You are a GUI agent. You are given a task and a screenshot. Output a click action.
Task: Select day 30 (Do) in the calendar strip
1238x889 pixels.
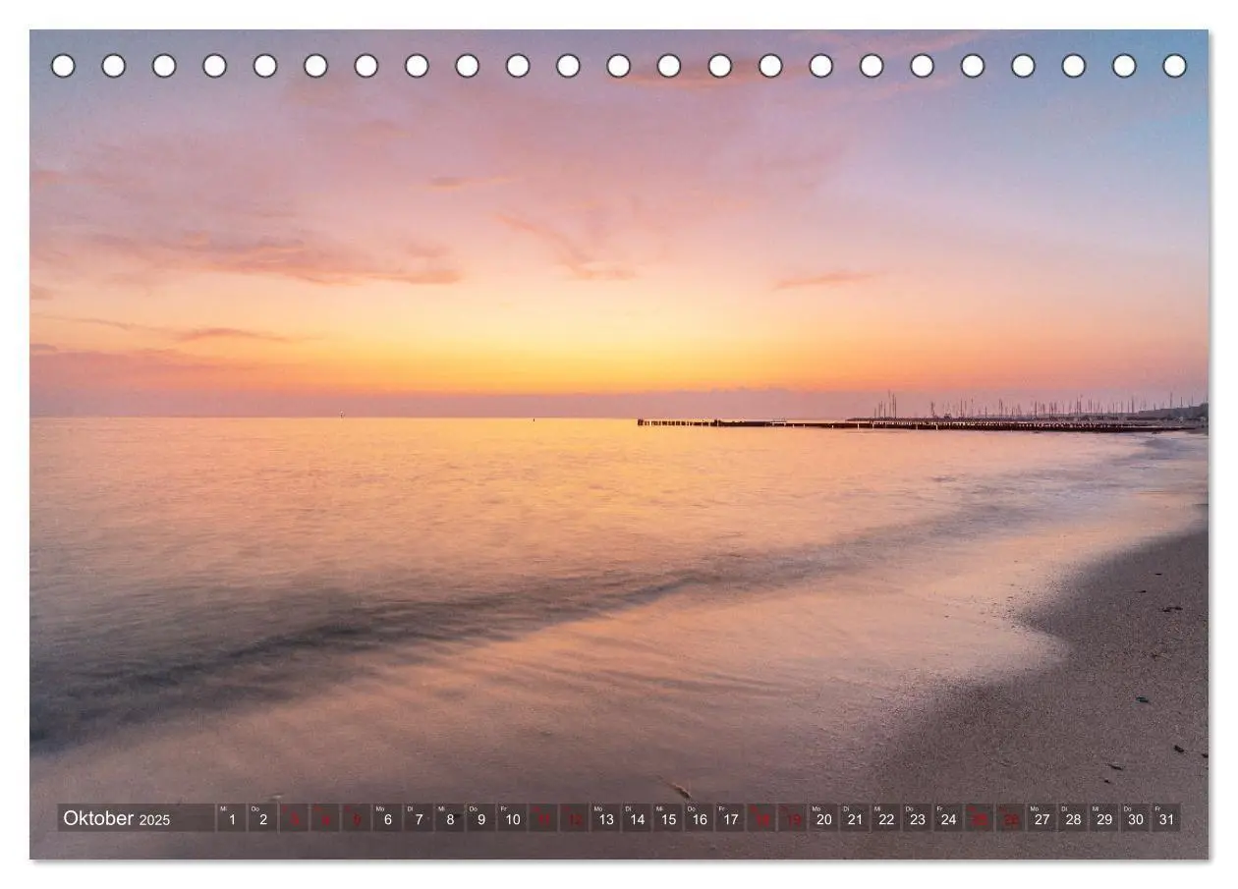click(x=1135, y=818)
